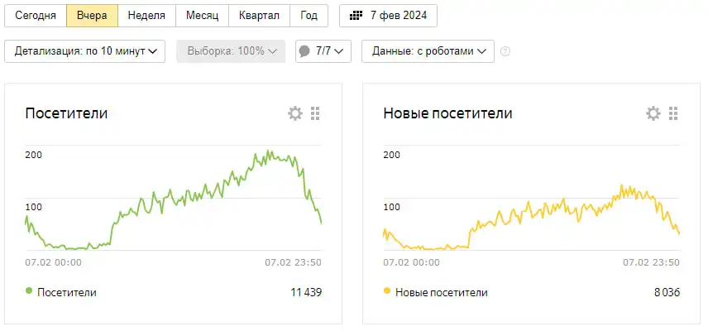Open settings gear on Посетители widget
The width and height of the screenshot is (708, 331).
tap(295, 113)
